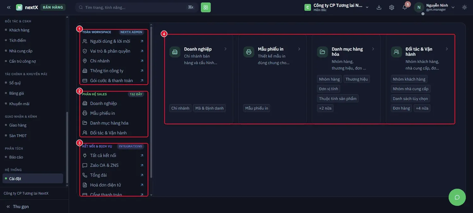Click the Thuộc tính sản phẩm tag
473x213 pixels.
pos(338,98)
